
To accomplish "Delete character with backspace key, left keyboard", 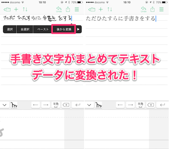I will [x=66, y=105].
